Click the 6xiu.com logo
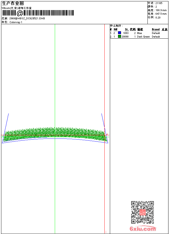This screenshot has width=169, height=234. (143, 229)
